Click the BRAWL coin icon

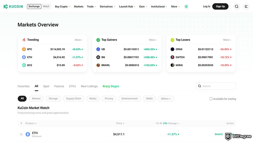[98, 65]
